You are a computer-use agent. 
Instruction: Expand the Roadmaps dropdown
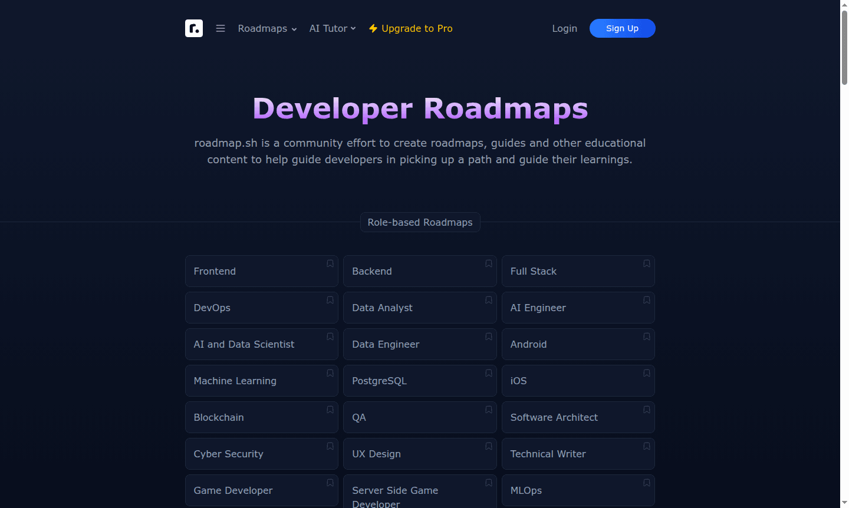click(266, 28)
